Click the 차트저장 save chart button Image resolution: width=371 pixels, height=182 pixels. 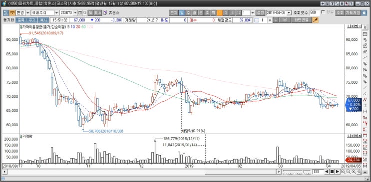click(353, 13)
